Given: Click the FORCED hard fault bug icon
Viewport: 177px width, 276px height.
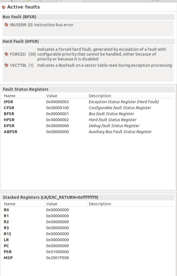Looking at the screenshot, I should 7,54.
